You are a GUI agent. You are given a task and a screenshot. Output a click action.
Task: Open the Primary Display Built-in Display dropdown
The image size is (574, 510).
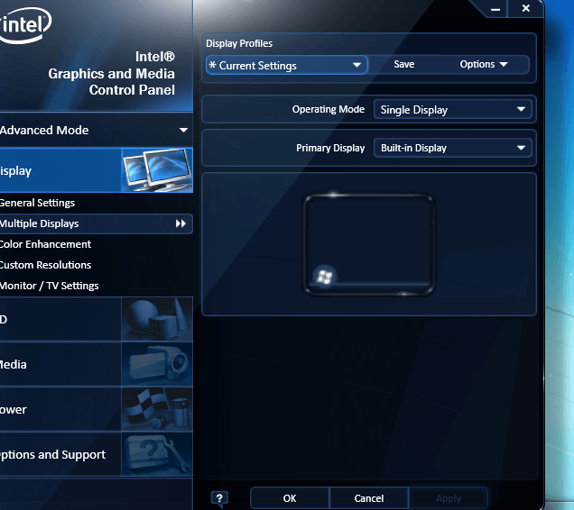pos(453,148)
